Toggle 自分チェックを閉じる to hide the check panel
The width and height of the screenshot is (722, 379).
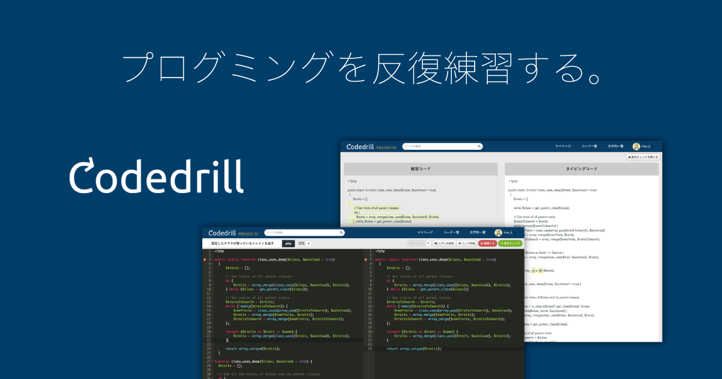tap(643, 156)
